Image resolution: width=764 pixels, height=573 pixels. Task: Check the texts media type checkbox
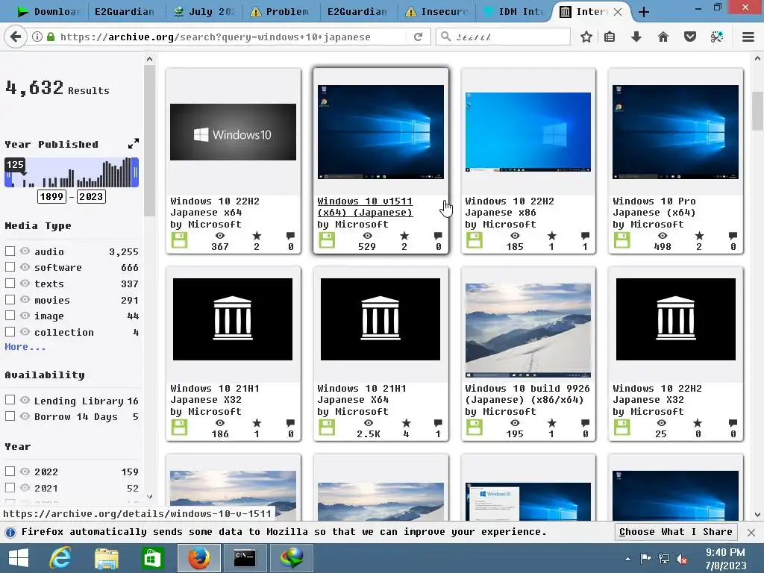coord(10,283)
